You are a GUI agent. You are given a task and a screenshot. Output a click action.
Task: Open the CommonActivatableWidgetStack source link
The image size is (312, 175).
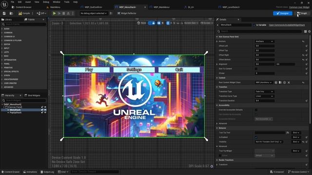point(287,25)
